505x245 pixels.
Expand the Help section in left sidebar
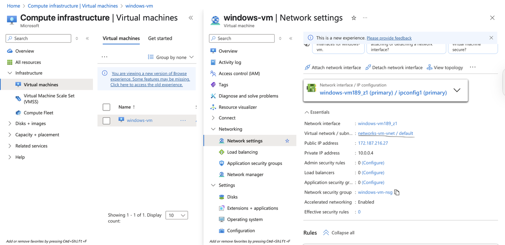10,157
